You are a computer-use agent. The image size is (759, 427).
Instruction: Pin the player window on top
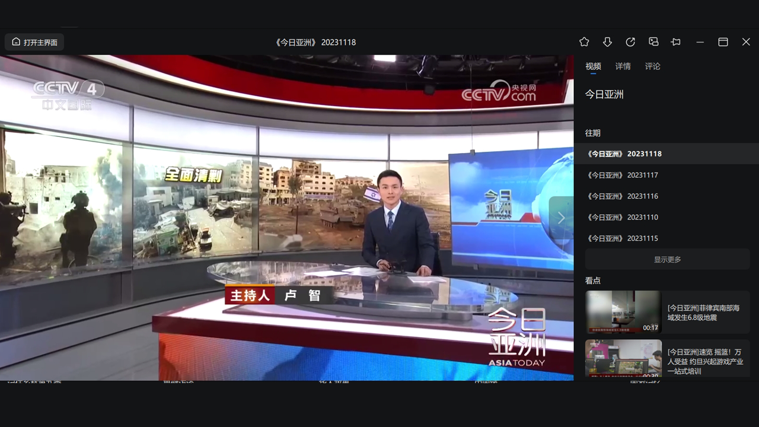(x=676, y=42)
